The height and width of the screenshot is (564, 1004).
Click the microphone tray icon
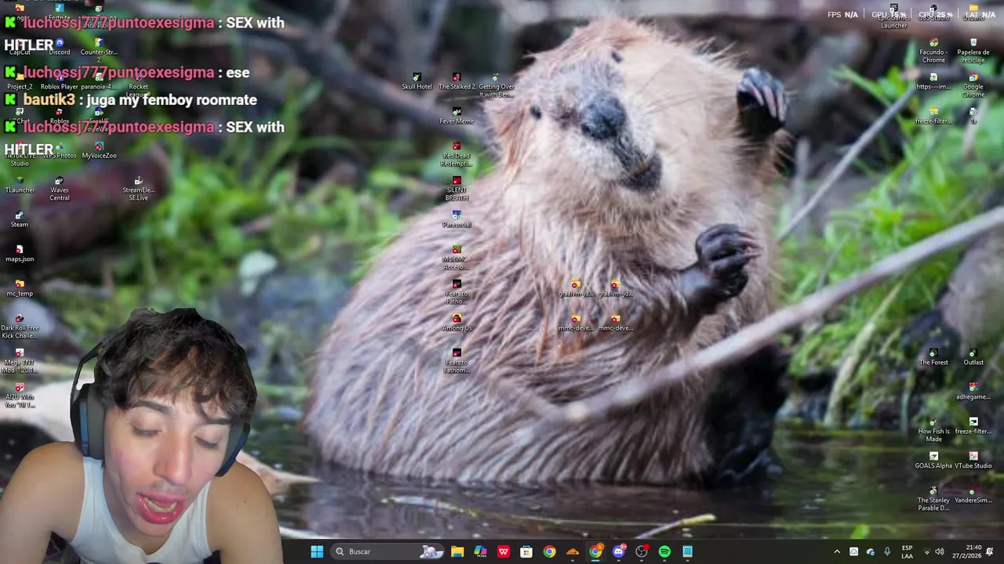coord(887,551)
